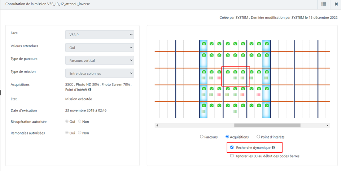Viewport: 341px width, 171px height.
Task: Click camera above bottom-row middle barcode
Action: (x=235, y=105)
